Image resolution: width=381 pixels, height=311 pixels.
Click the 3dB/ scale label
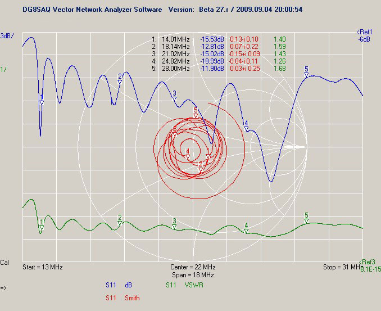tap(7, 36)
